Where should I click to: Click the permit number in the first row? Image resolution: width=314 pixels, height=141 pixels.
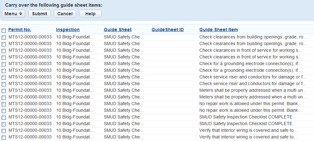30,37
